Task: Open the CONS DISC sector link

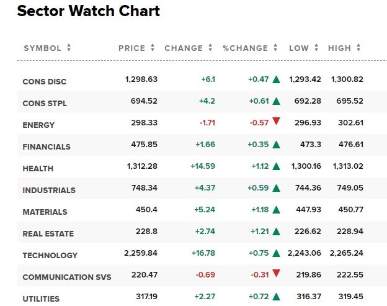Action: pyautogui.click(x=44, y=81)
